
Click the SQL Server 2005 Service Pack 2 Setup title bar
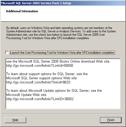coord(63,3)
